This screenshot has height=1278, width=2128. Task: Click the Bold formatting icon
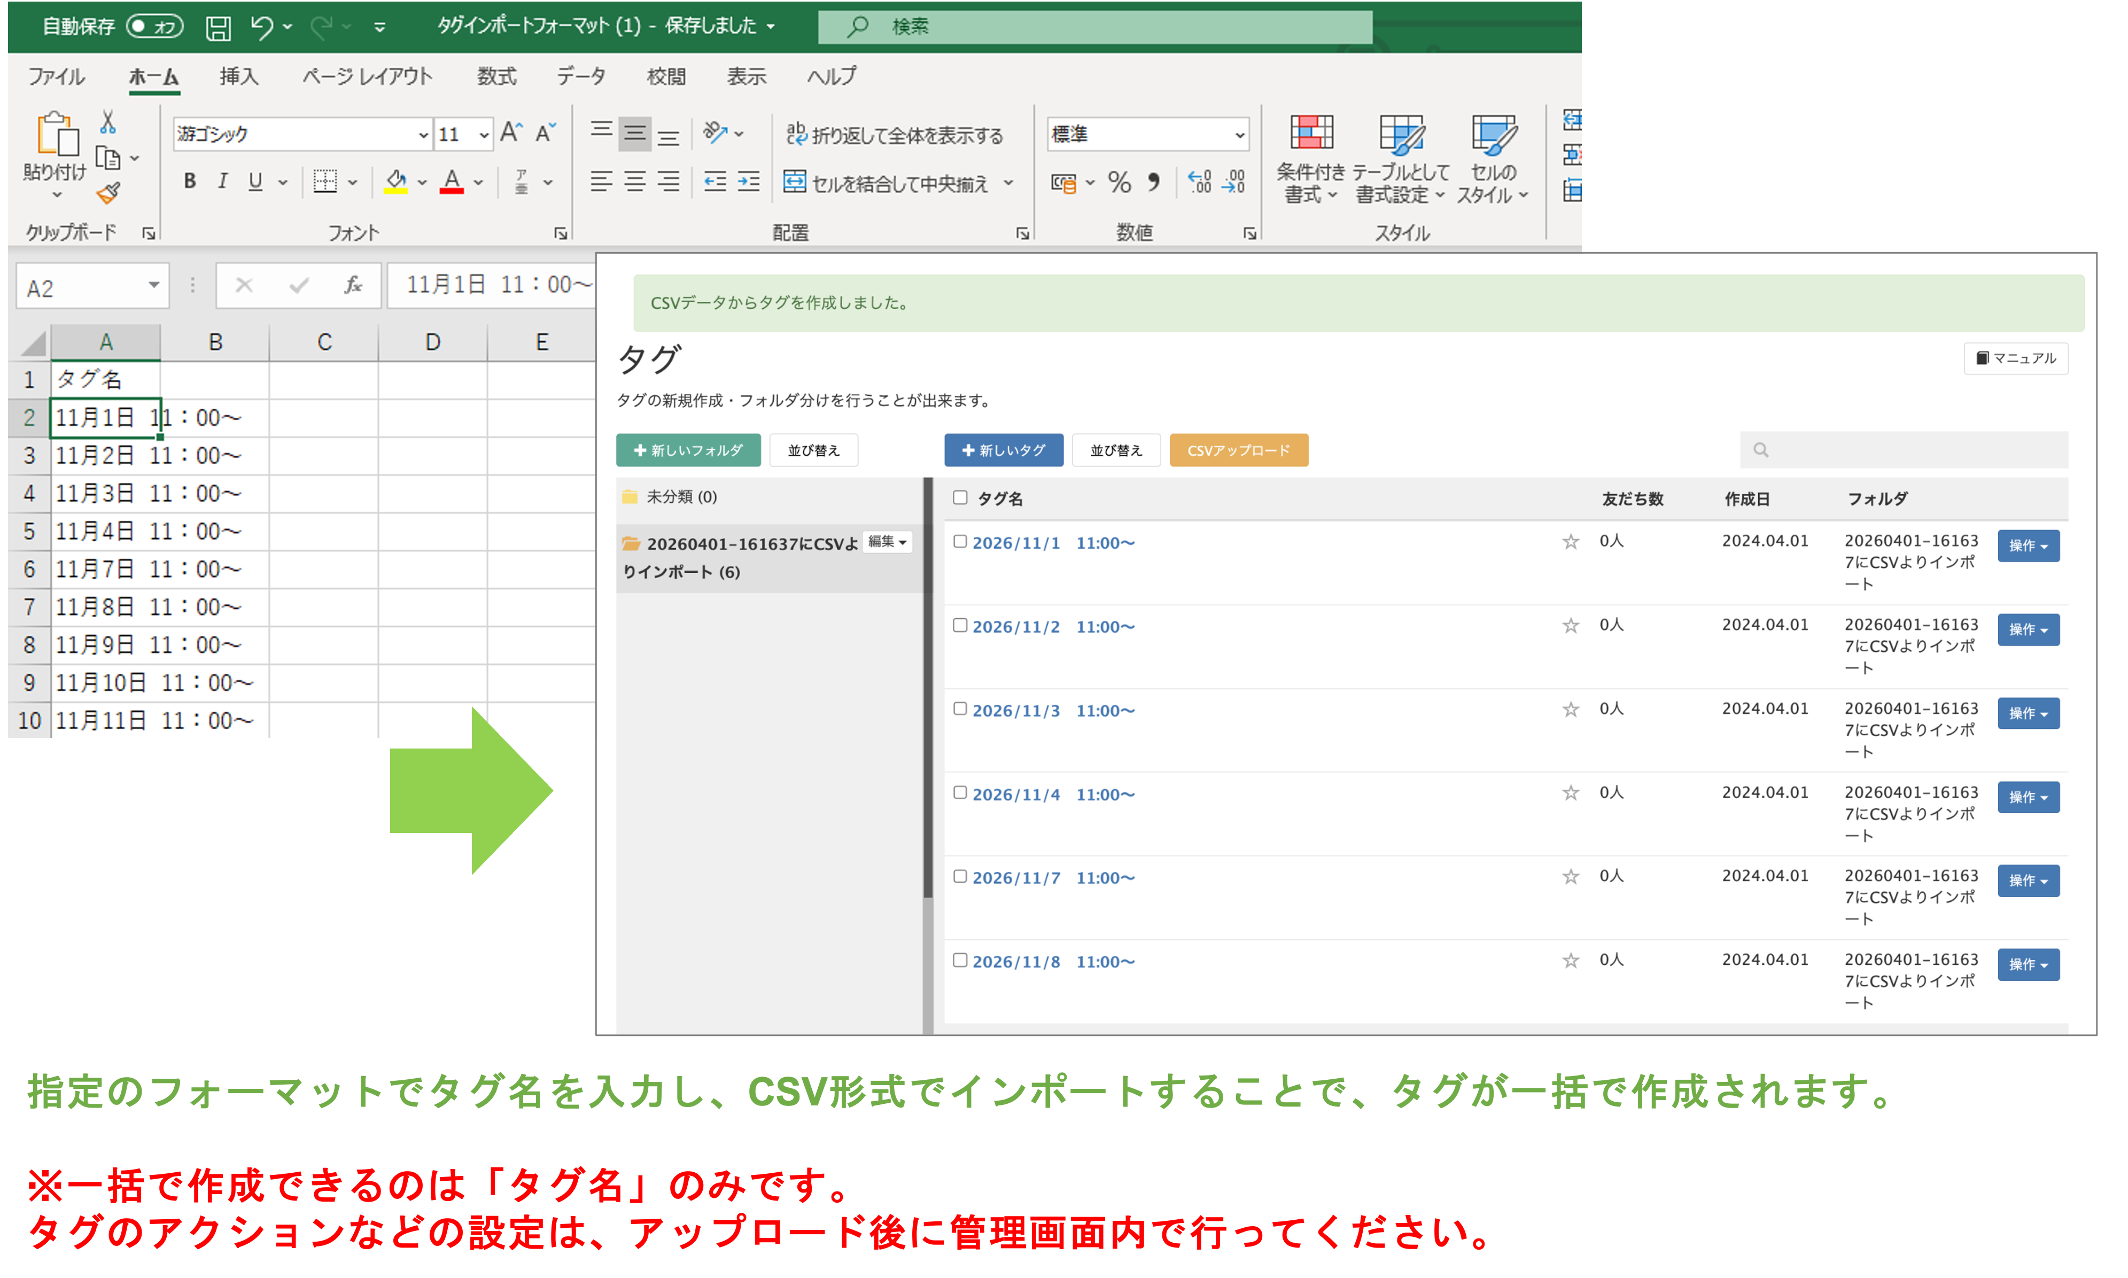(190, 182)
